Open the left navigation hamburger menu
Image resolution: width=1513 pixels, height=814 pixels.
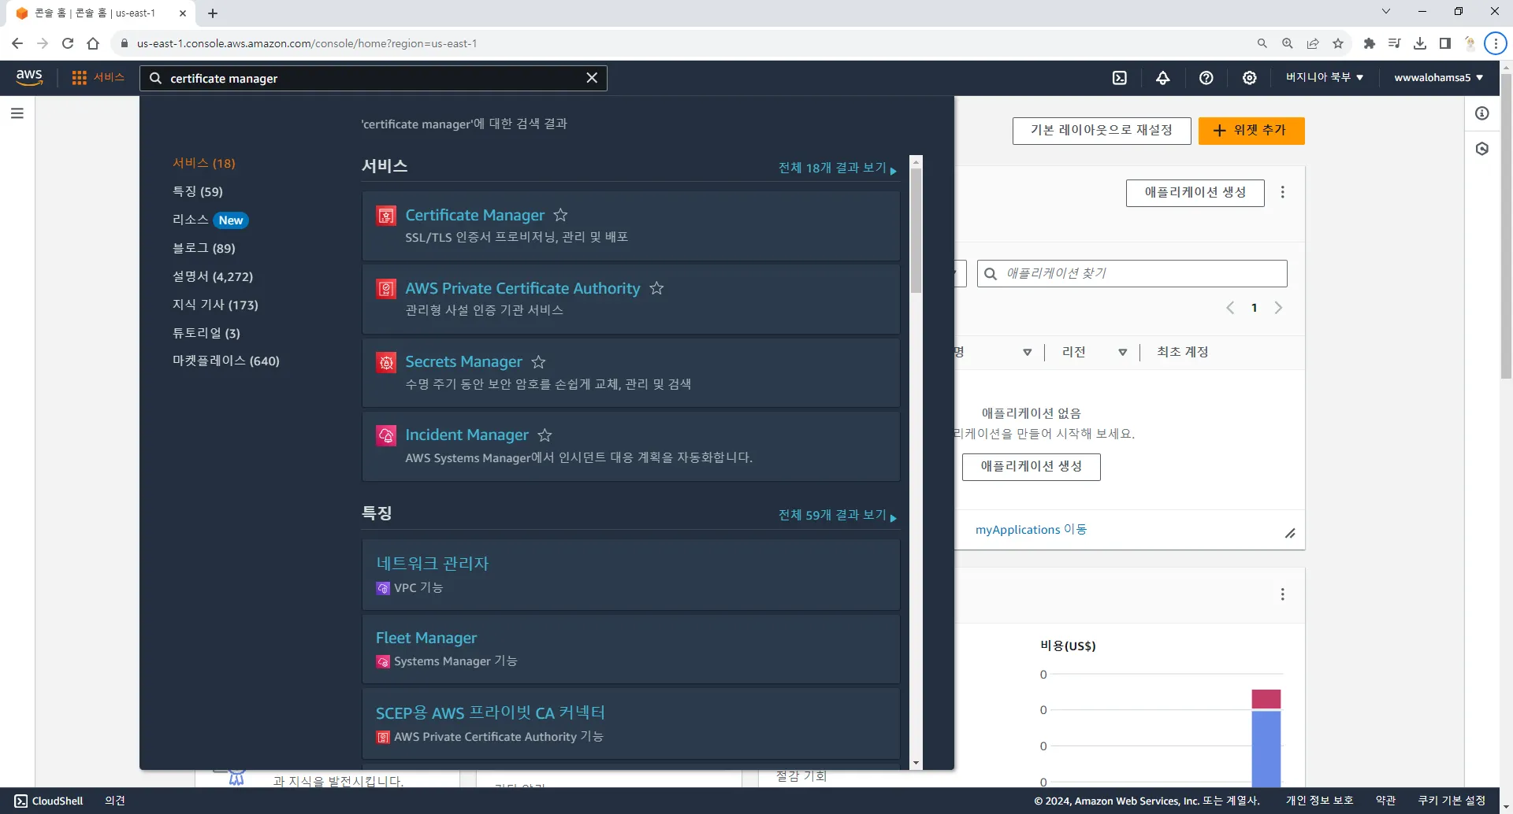pyautogui.click(x=17, y=113)
